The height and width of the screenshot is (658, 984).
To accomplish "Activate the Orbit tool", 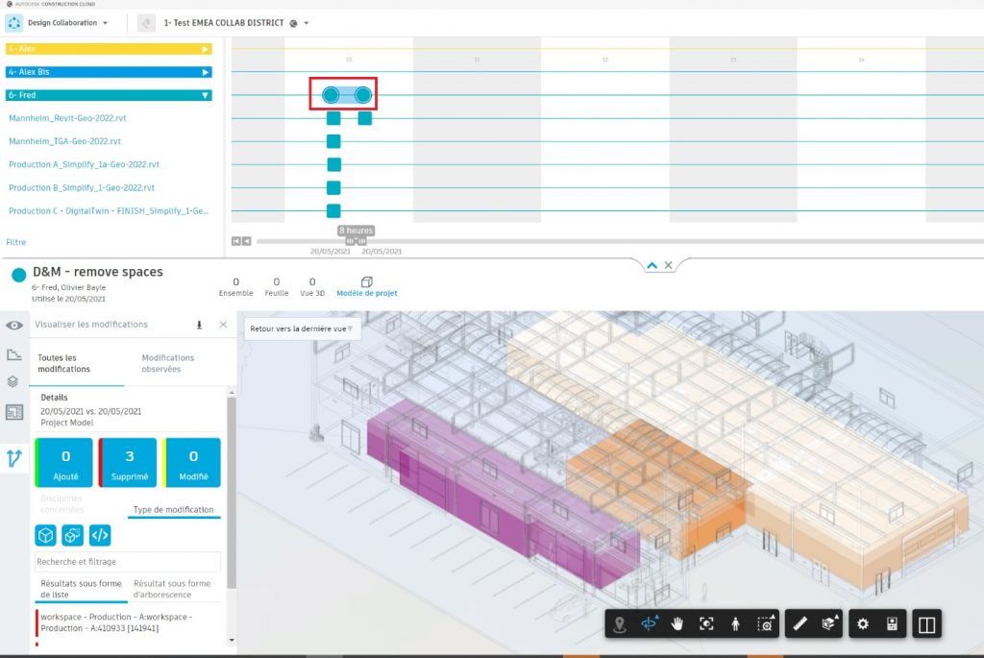I will click(x=648, y=624).
